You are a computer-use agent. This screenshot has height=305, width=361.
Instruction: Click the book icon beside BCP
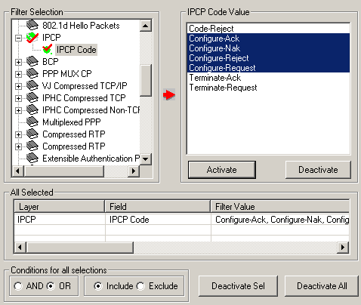pyautogui.click(x=32, y=61)
